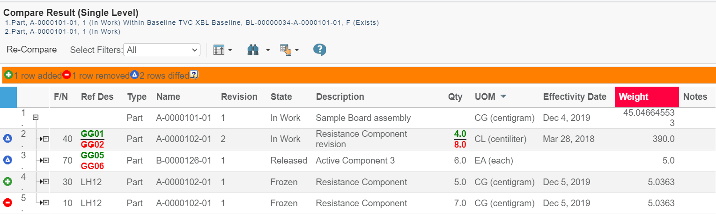Click the binoculars find icon
Screen dimensions: 716x216
(x=253, y=50)
